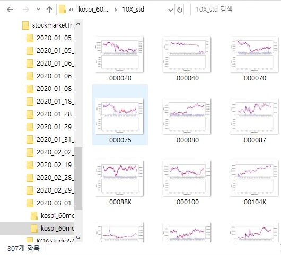The width and height of the screenshot is (281, 255).
Task: Select the 000070 chart thumbnail
Action: [x=254, y=54]
